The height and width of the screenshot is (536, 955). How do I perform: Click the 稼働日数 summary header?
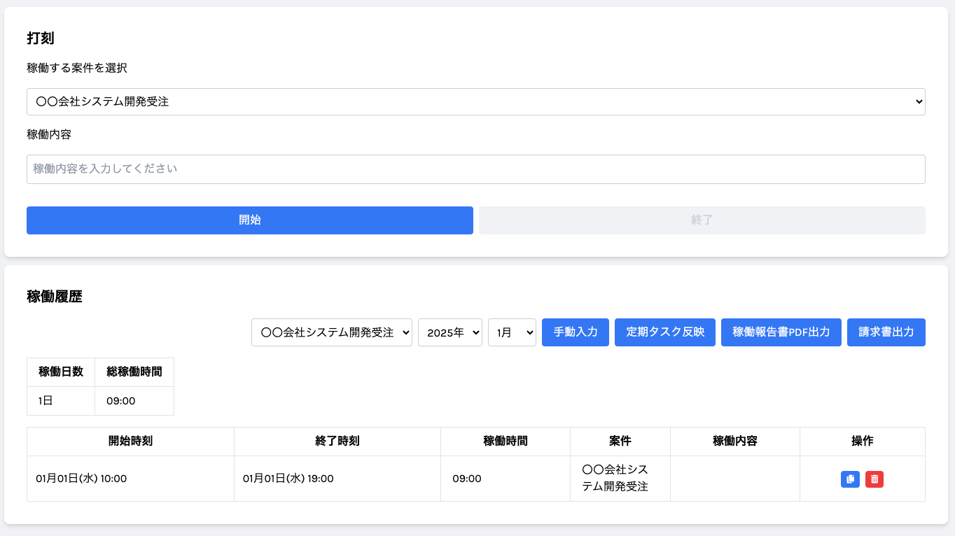61,372
